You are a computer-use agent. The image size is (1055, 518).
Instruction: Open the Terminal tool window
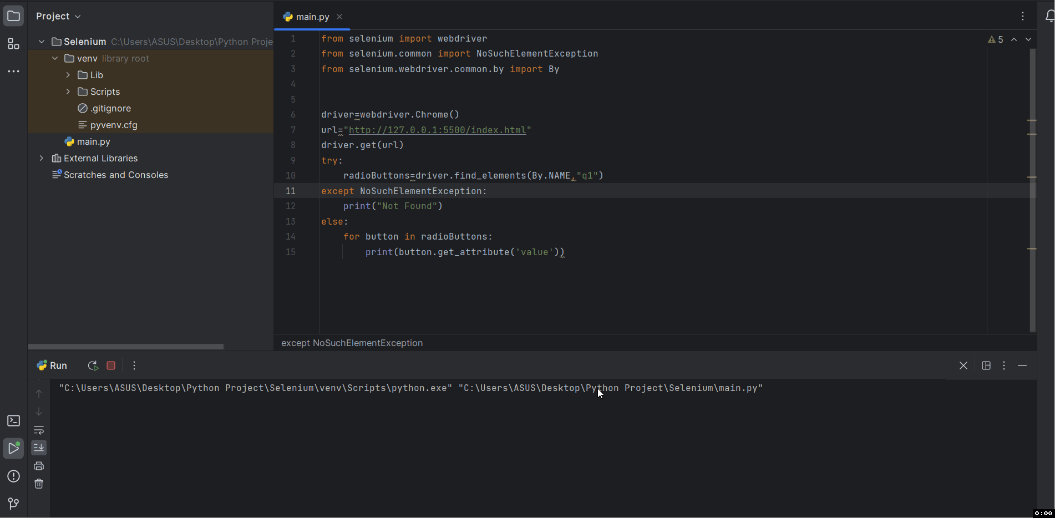[13, 421]
